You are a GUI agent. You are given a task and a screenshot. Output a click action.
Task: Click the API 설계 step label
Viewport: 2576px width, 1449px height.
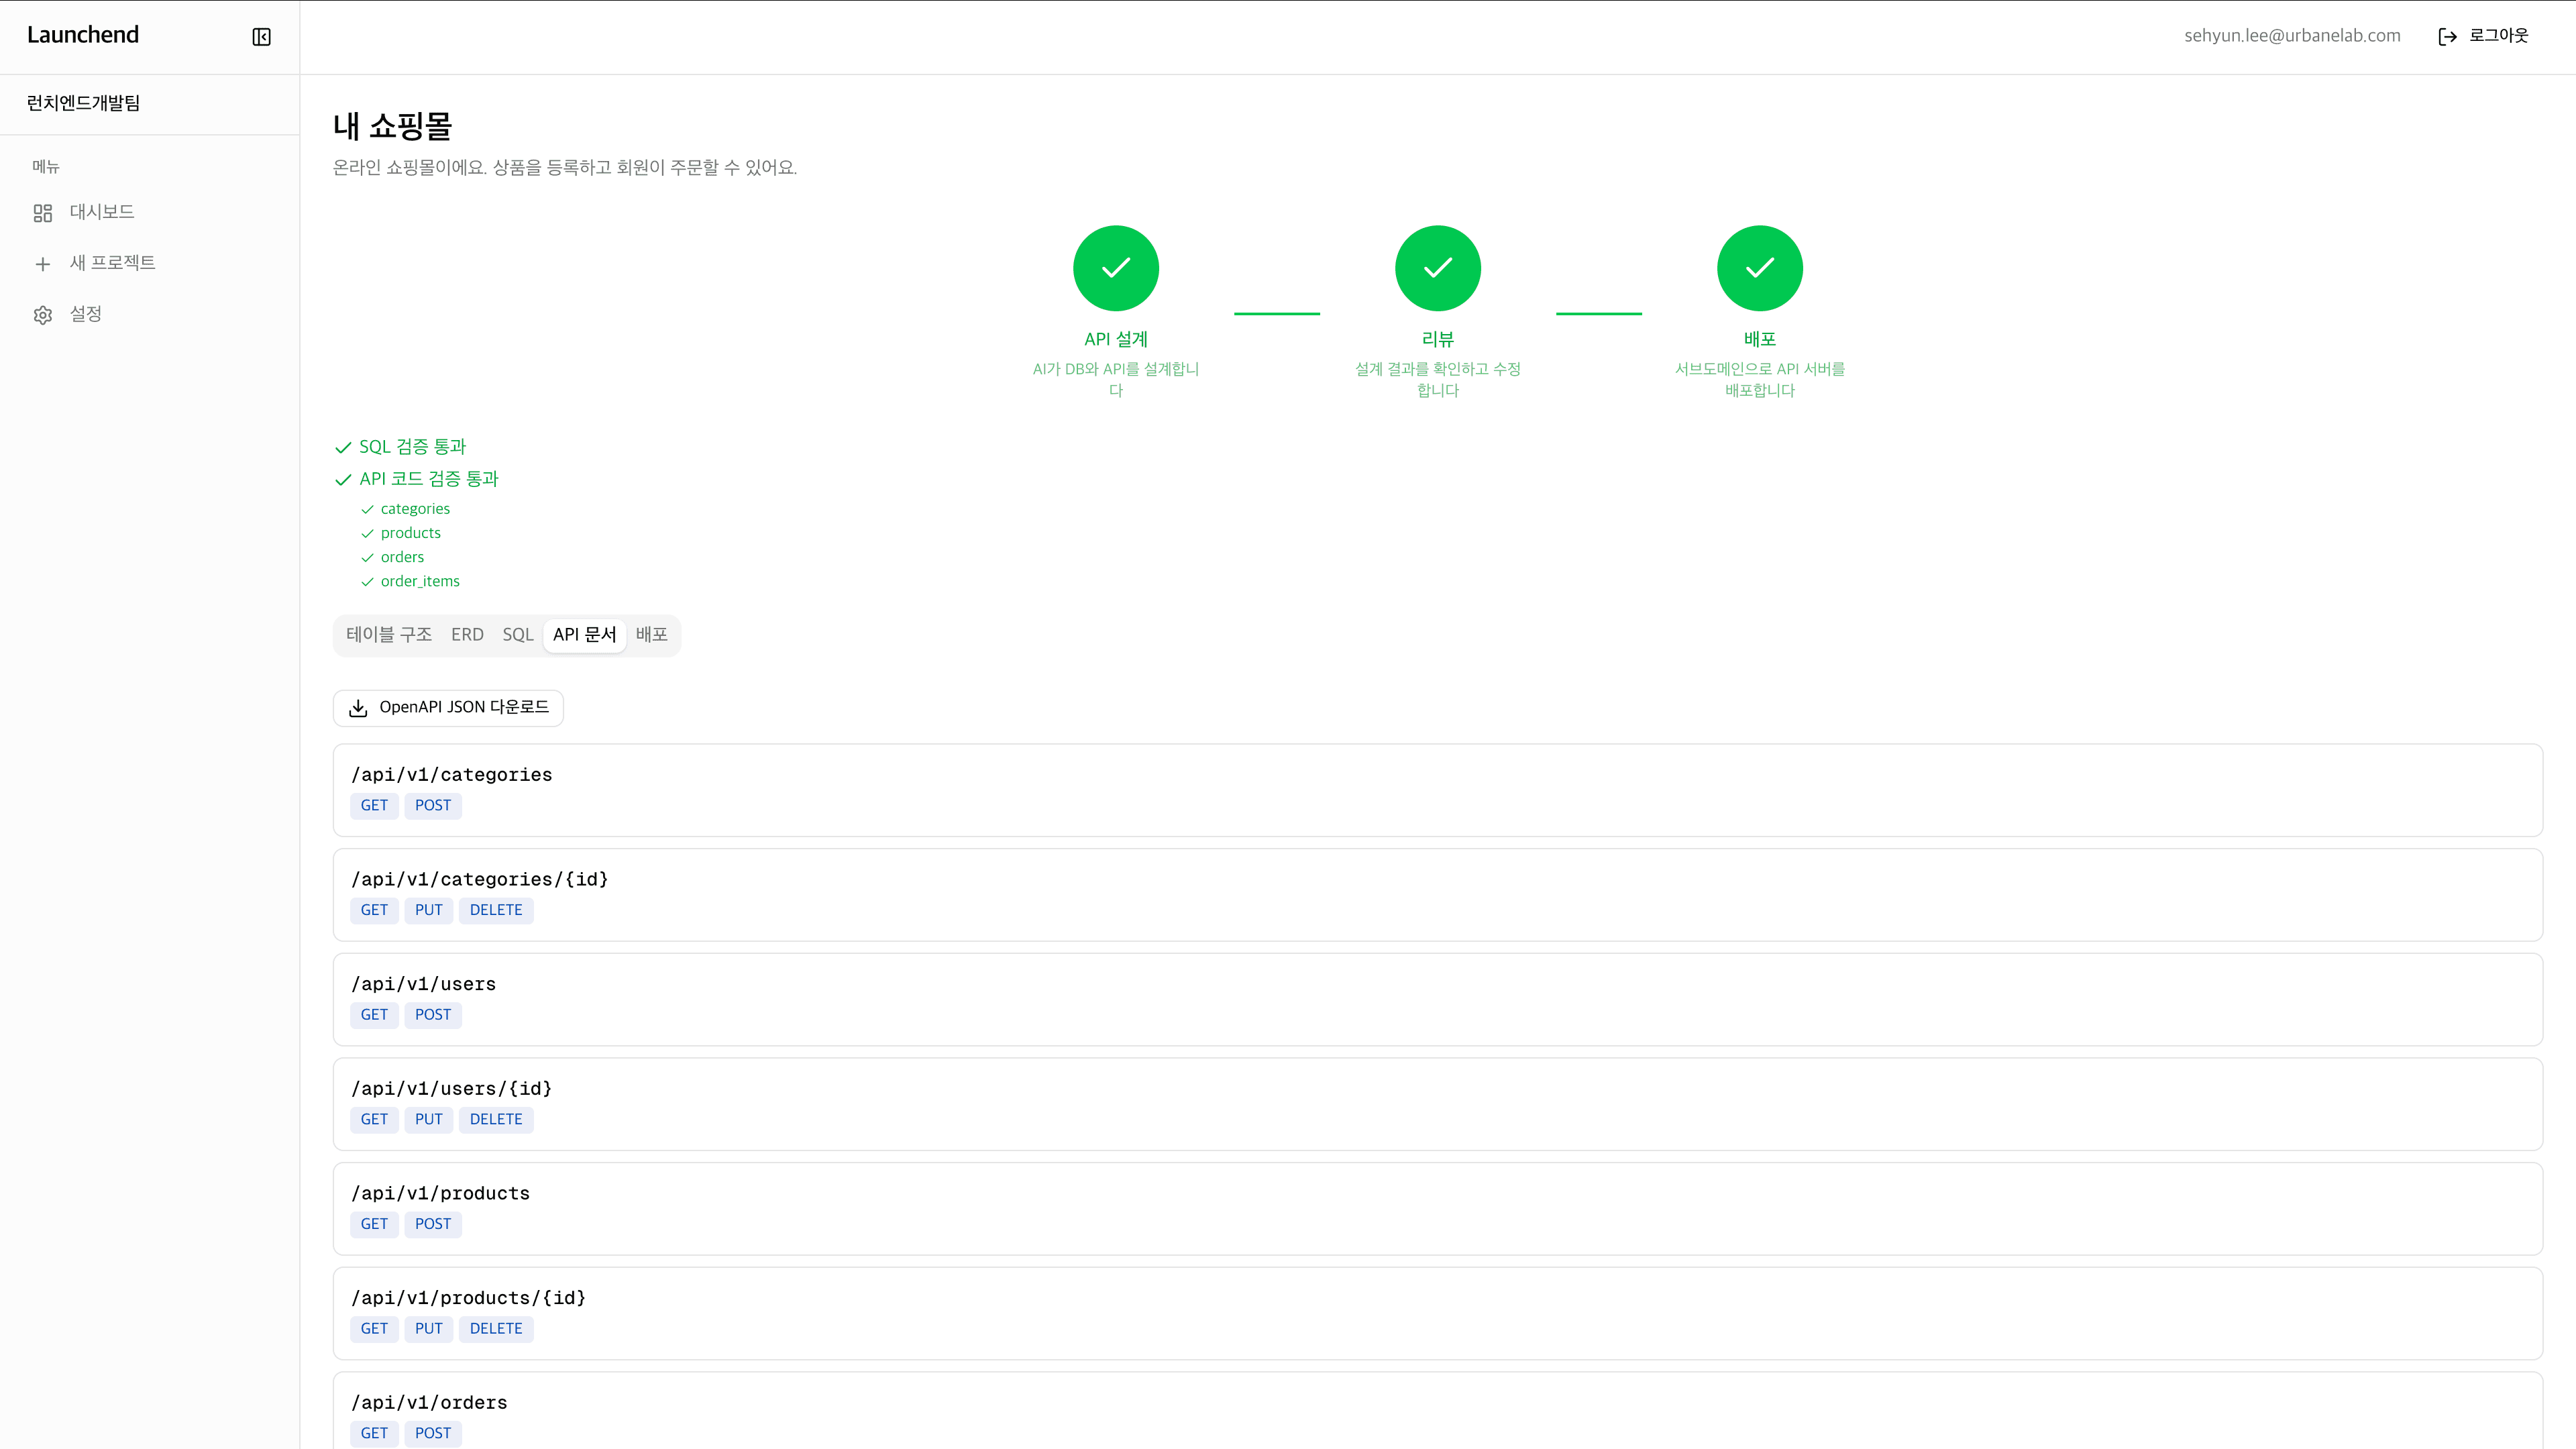click(1116, 340)
